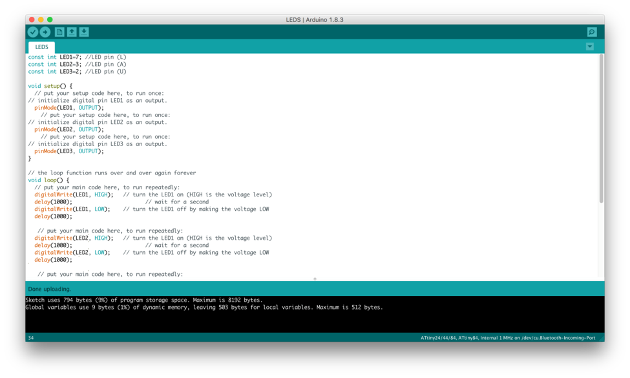Click the ATtiny board info in status bar
Image resolution: width=630 pixels, height=378 pixels.
(x=508, y=338)
